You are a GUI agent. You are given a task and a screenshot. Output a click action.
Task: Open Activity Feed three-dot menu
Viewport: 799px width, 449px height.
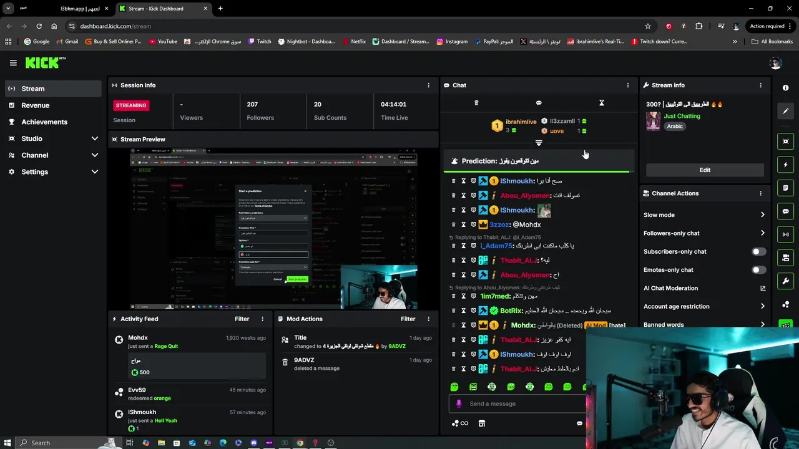pyautogui.click(x=262, y=319)
